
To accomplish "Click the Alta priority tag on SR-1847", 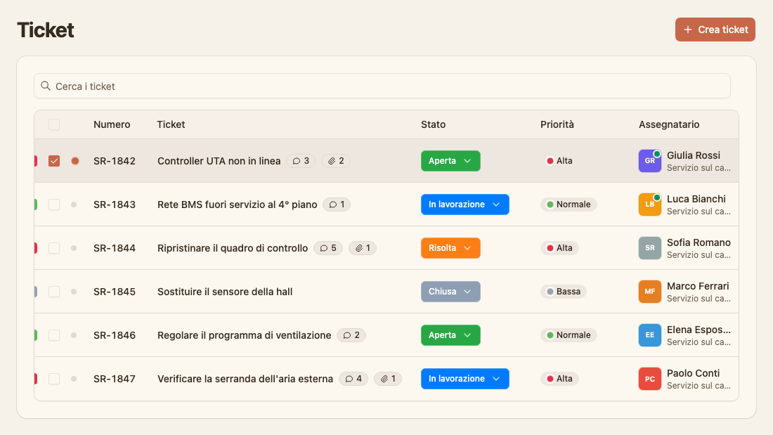I will click(559, 379).
